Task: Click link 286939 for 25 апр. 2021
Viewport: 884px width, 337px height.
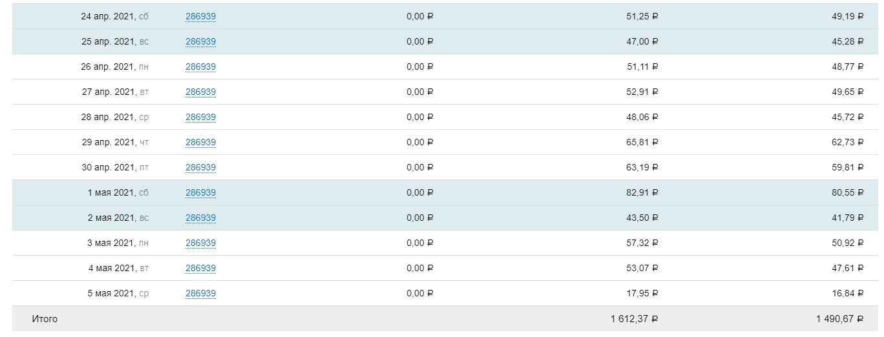Action: [200, 42]
